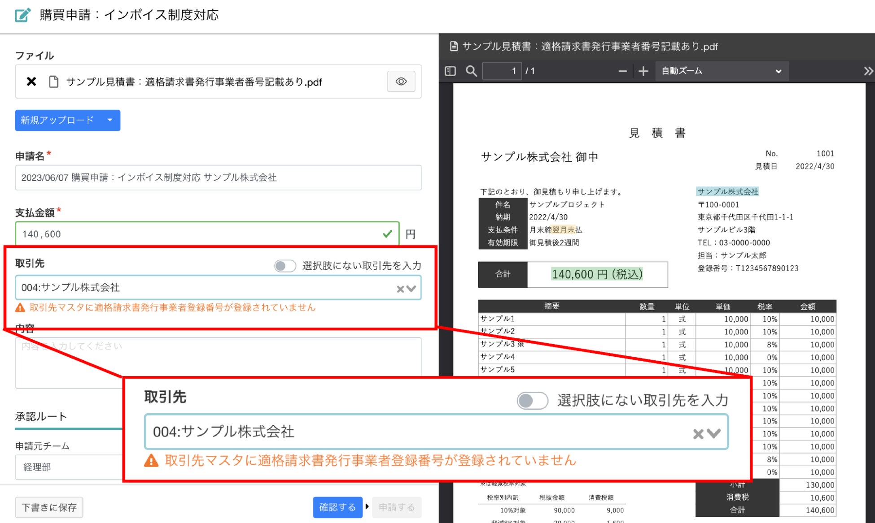Click the 下書きに保存 button
This screenshot has height=523, width=875.
click(x=49, y=507)
